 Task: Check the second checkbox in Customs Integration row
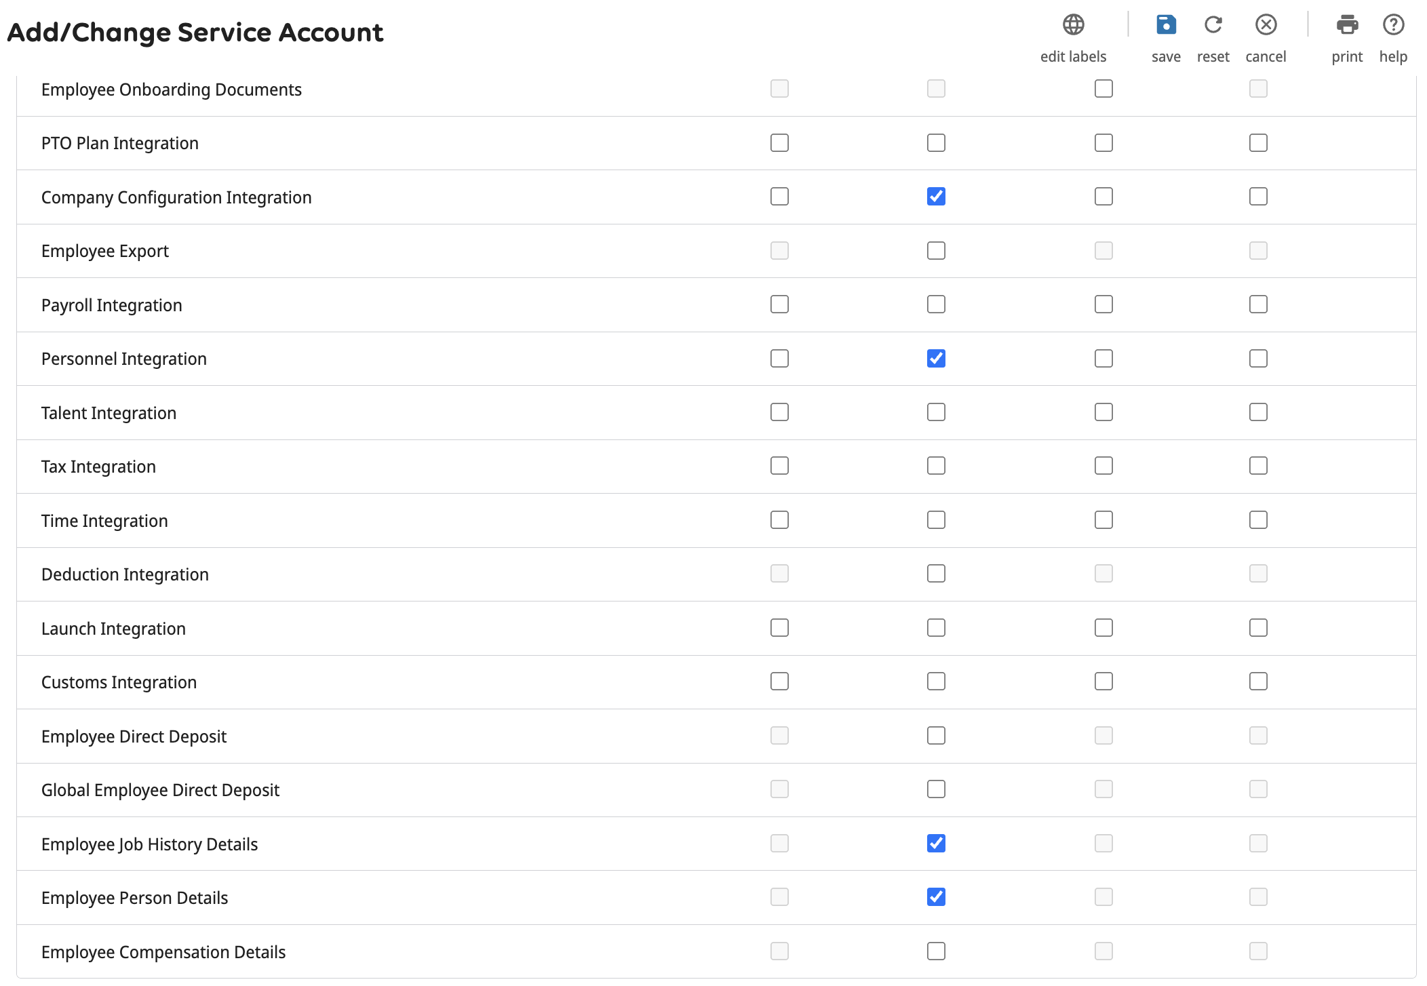(936, 682)
